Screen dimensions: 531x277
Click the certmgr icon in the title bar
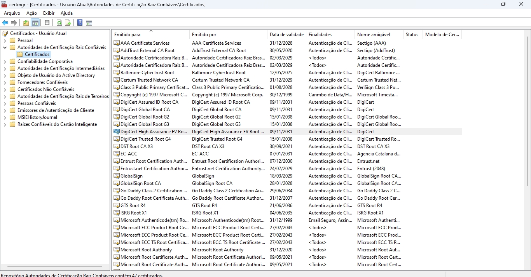tap(4, 4)
